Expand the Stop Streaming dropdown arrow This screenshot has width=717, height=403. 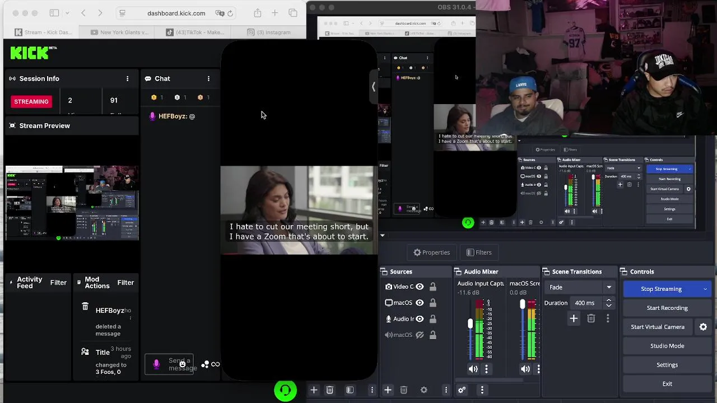[705, 289]
